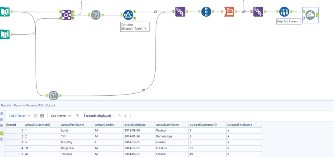Select the highlighted Dynamic Rename tool

tap(310, 15)
